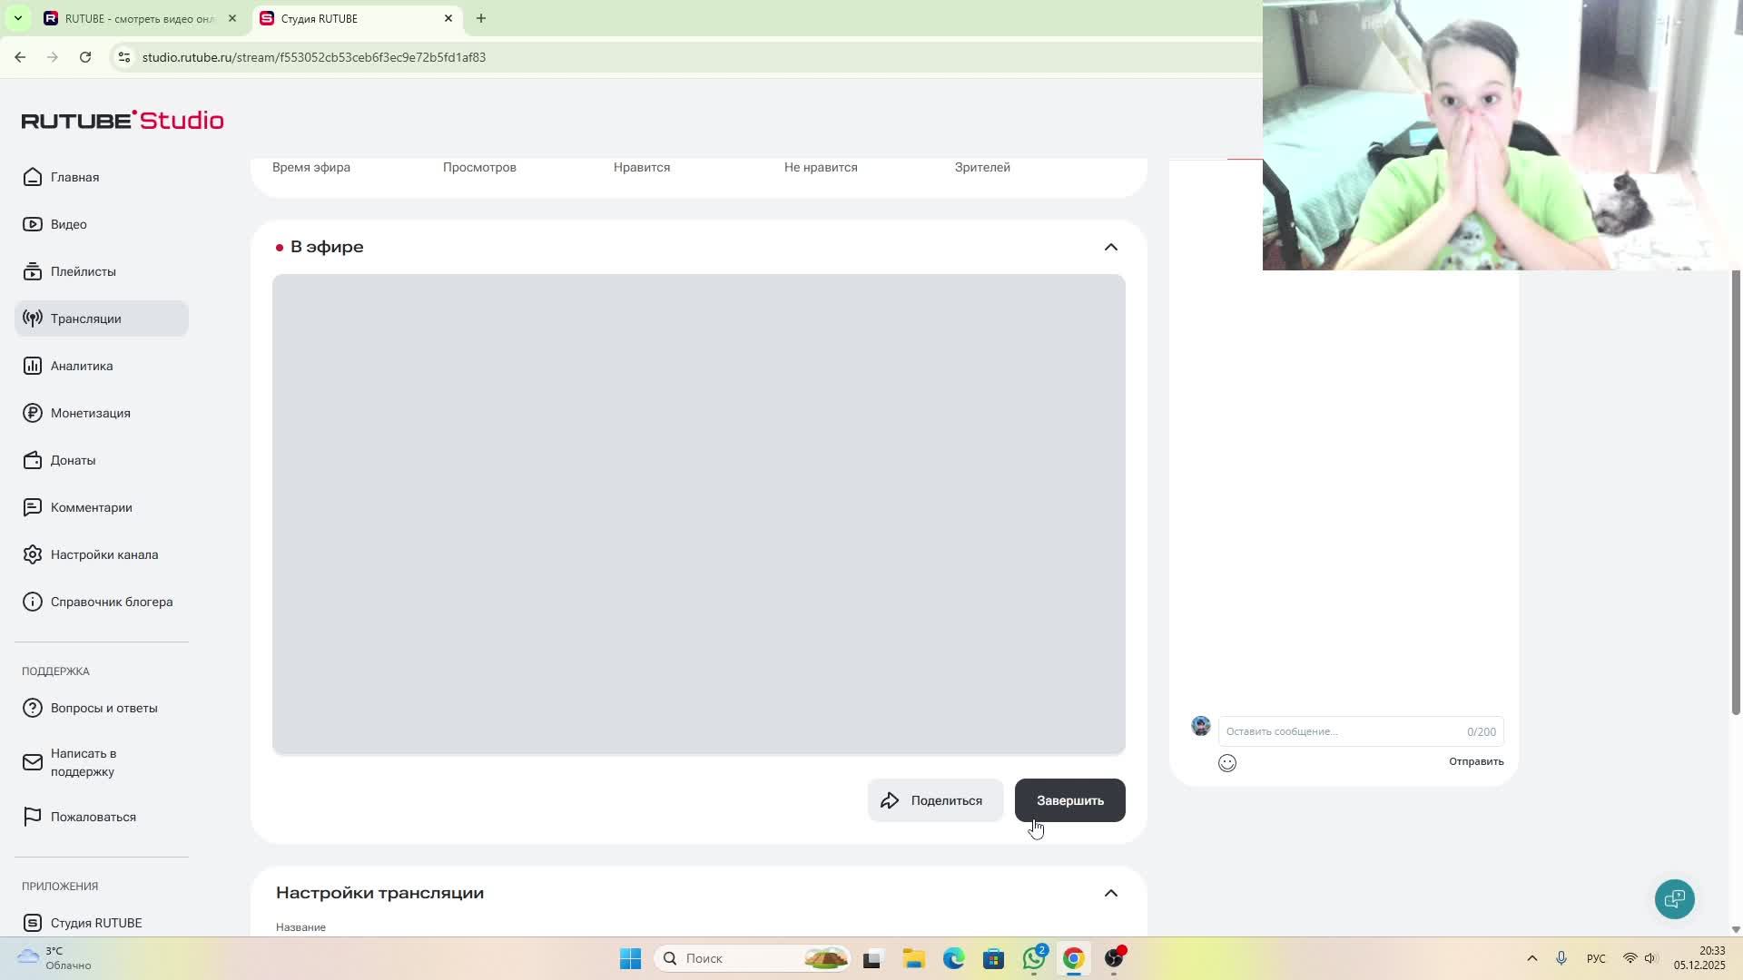Screen dimensions: 1743x980
Task: Collapse Настройки трансляции section
Action: point(1110,893)
